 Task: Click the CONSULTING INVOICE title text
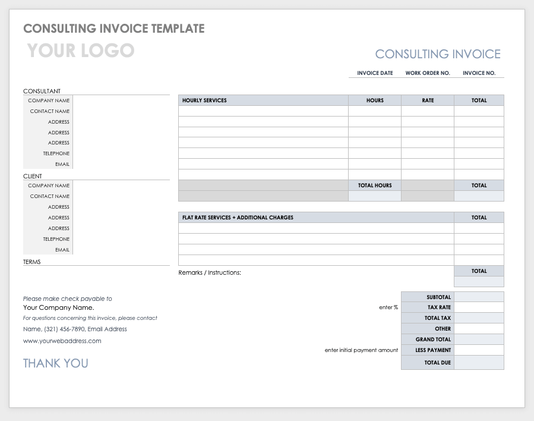tap(437, 54)
